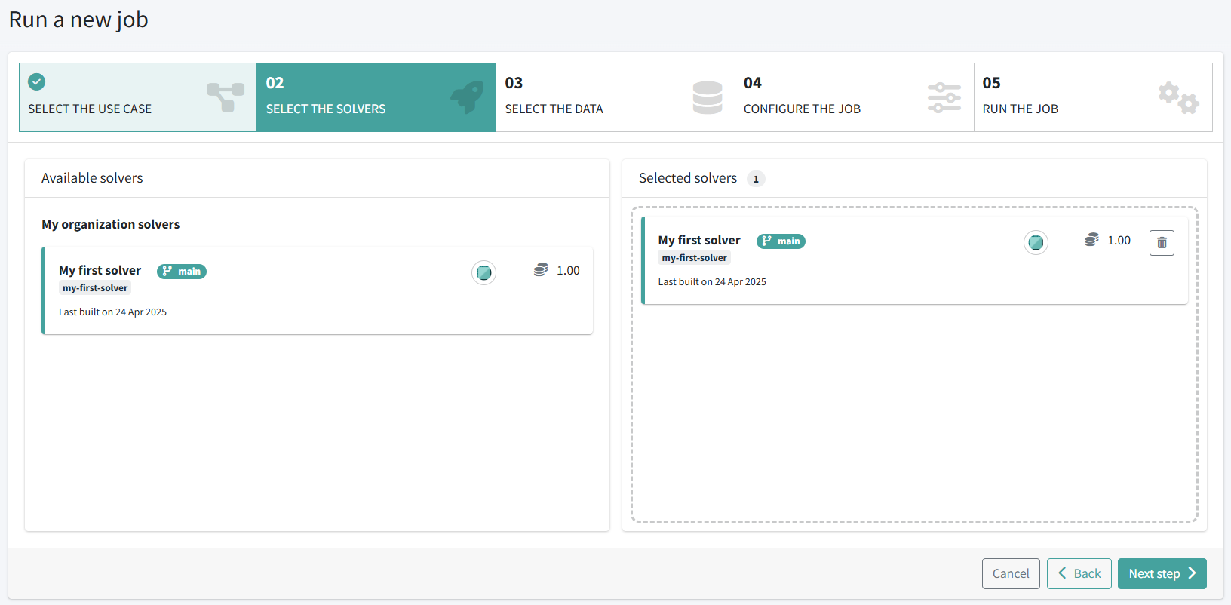Click the workflow icon in use case step
Image resolution: width=1231 pixels, height=605 pixels.
tap(226, 97)
